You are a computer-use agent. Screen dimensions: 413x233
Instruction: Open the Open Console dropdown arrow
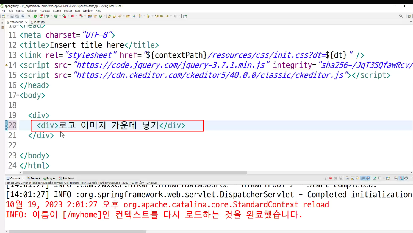coord(392,178)
